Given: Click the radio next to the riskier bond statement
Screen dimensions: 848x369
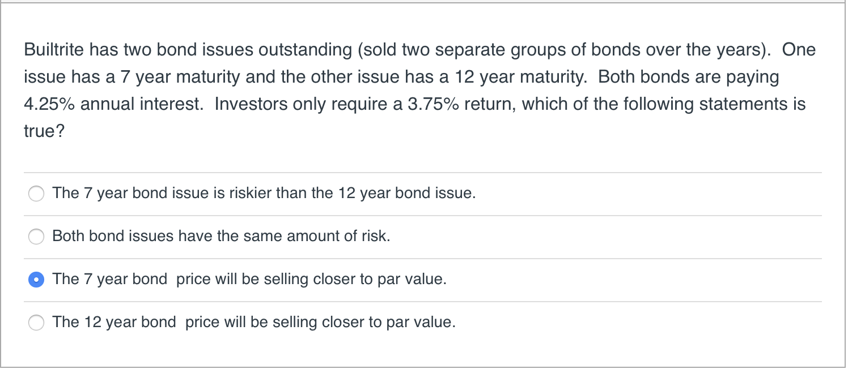Looking at the screenshot, I should tap(36, 194).
